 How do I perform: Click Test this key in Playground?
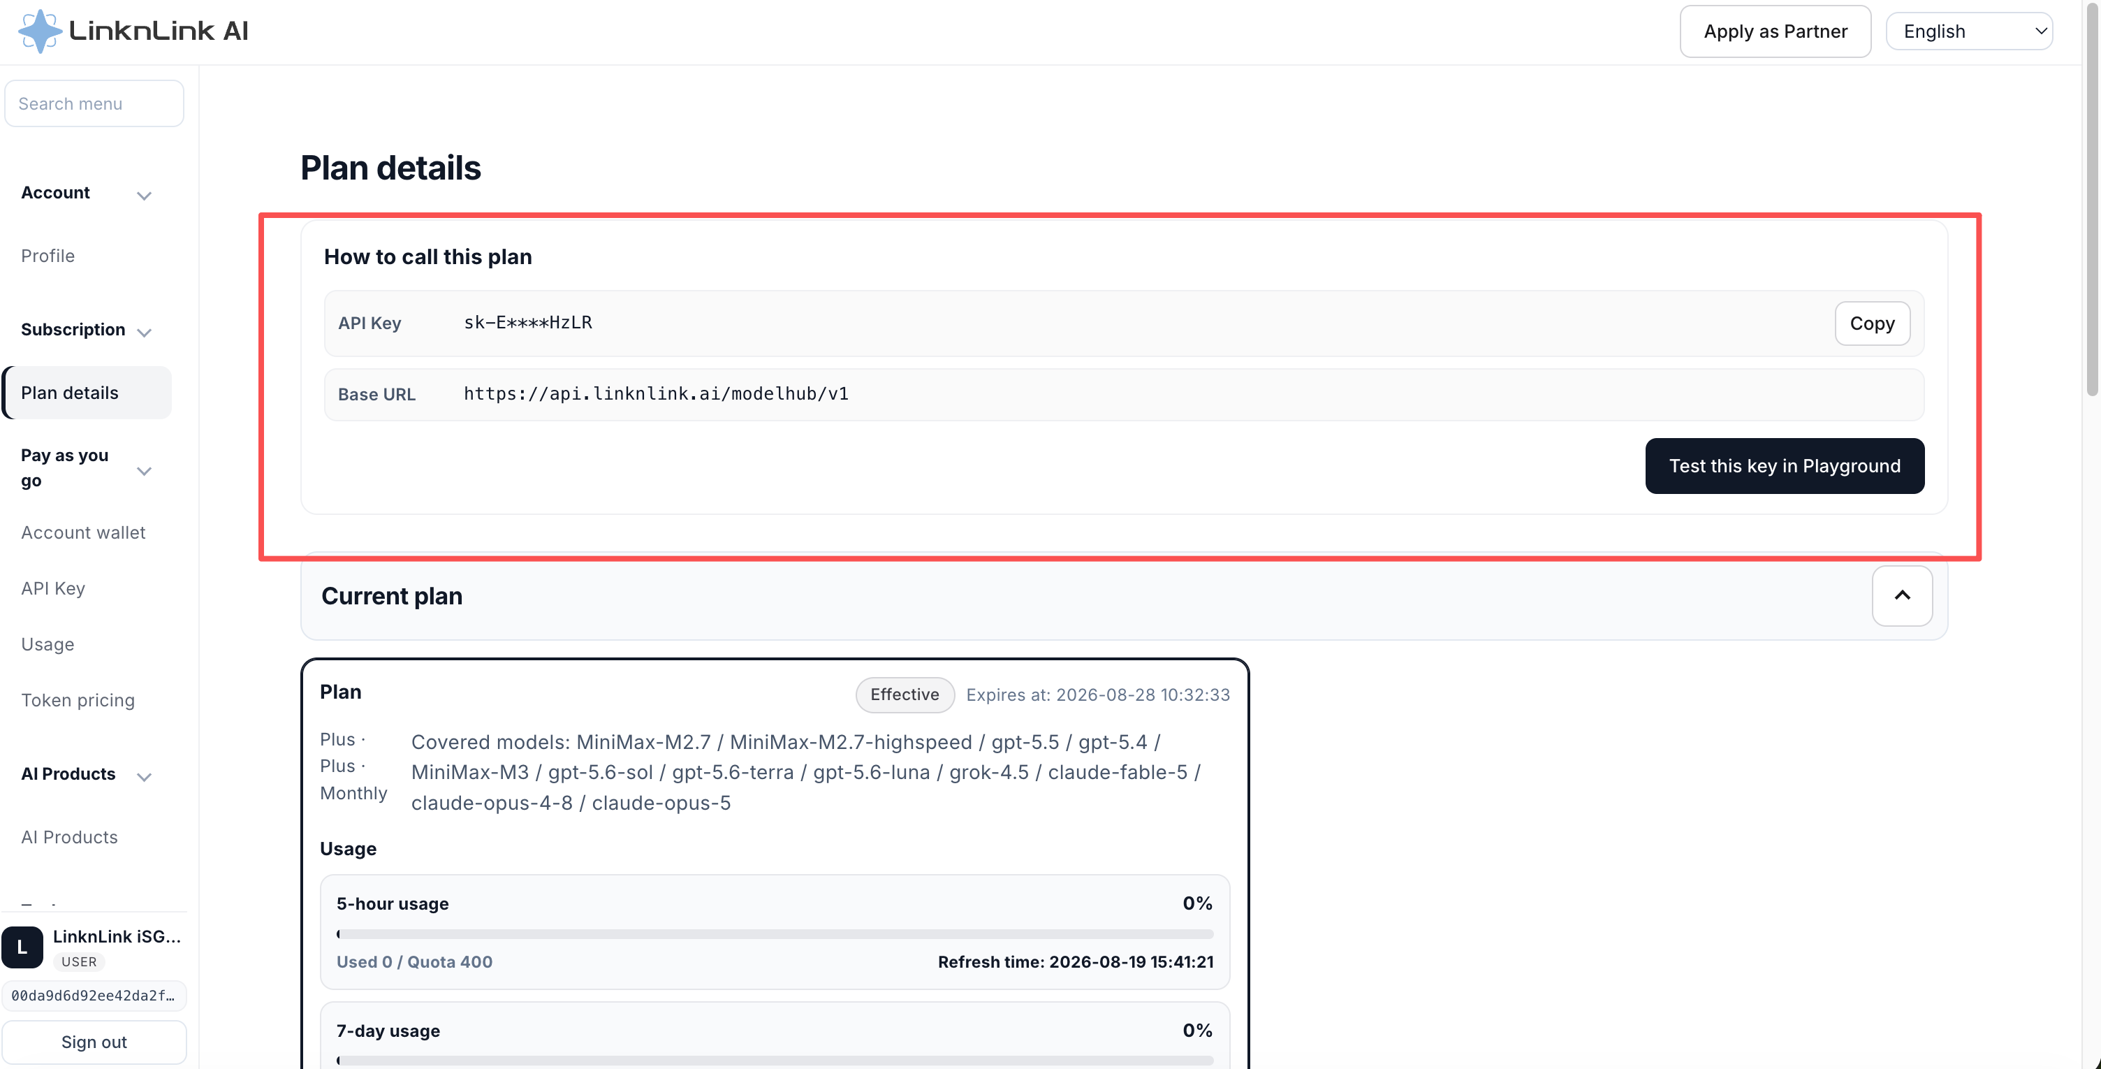(x=1785, y=466)
